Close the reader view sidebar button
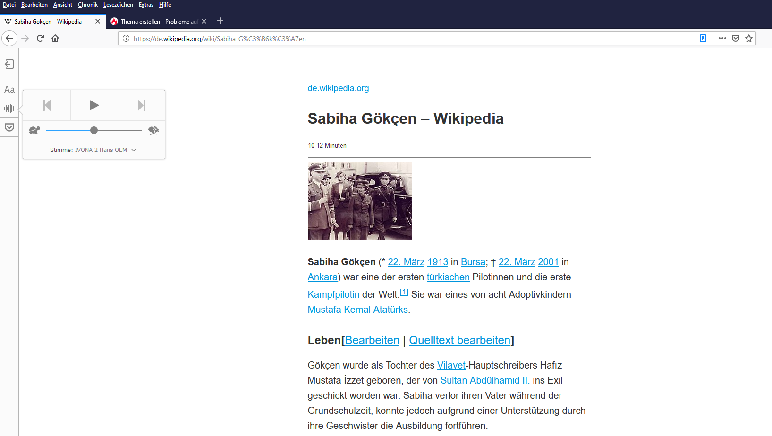This screenshot has height=436, width=772. pyautogui.click(x=9, y=64)
